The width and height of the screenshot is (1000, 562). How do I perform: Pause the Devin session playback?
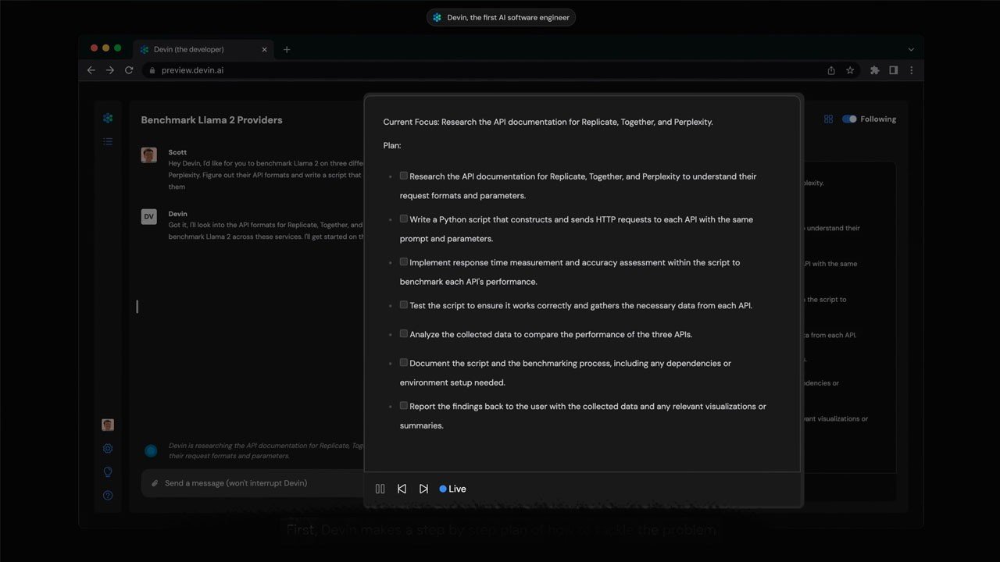pyautogui.click(x=380, y=489)
